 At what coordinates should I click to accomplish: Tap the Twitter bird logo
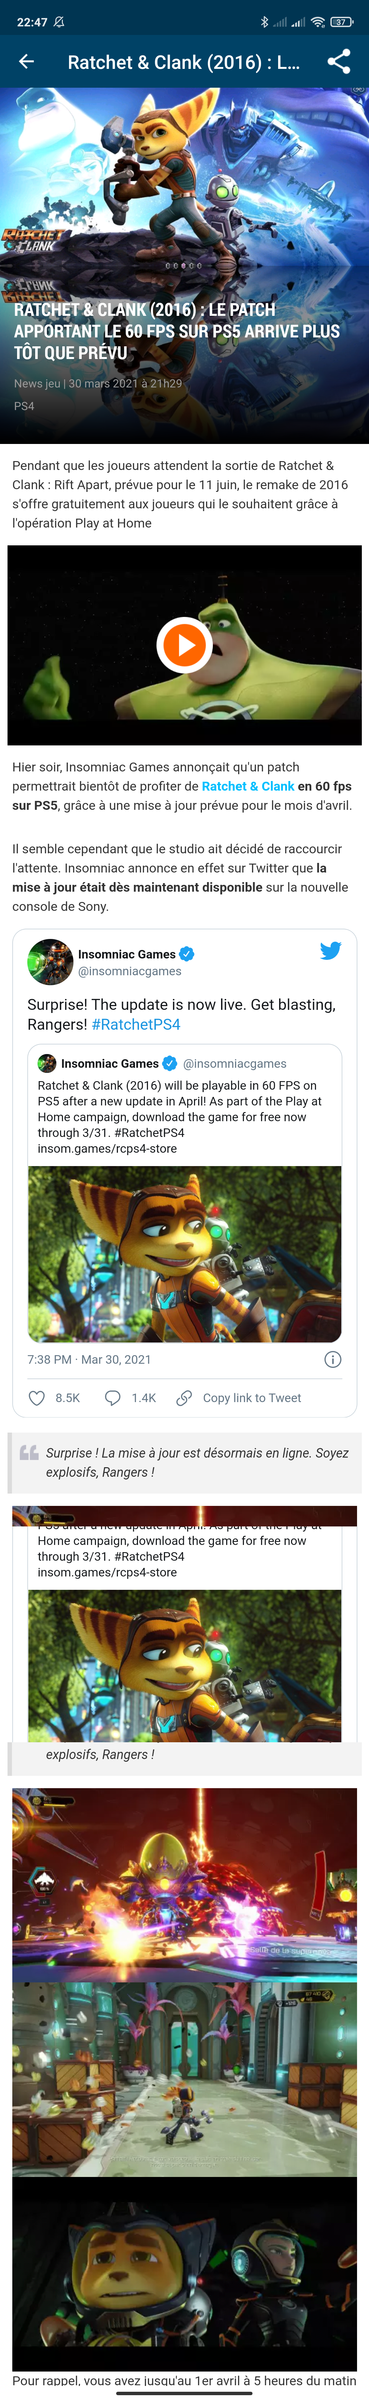tap(330, 951)
